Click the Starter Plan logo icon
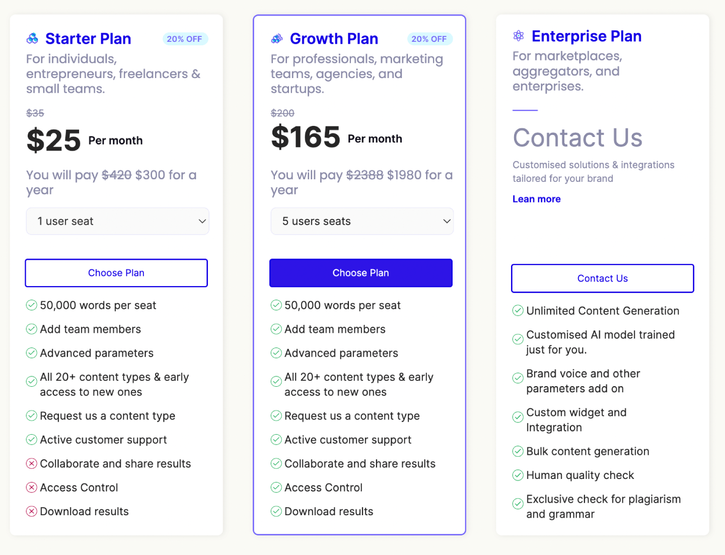 coord(32,39)
